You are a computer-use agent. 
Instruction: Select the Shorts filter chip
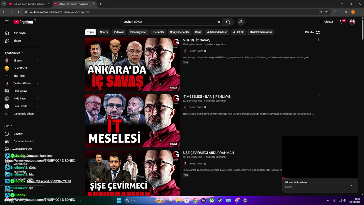(104, 32)
